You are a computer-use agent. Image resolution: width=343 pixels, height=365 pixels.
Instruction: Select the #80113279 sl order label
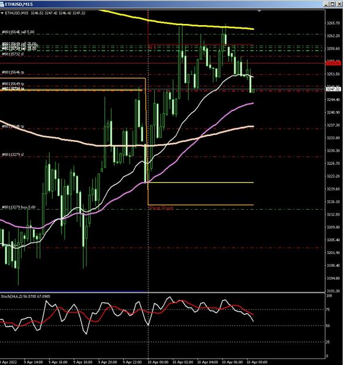(13, 155)
